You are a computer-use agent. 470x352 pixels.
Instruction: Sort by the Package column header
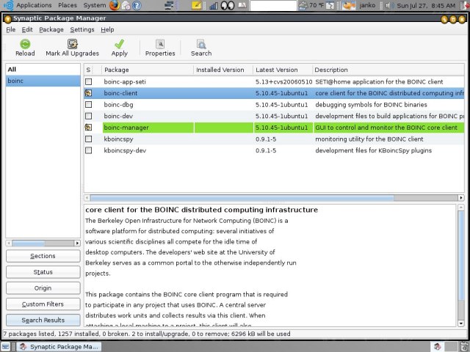[148, 70]
